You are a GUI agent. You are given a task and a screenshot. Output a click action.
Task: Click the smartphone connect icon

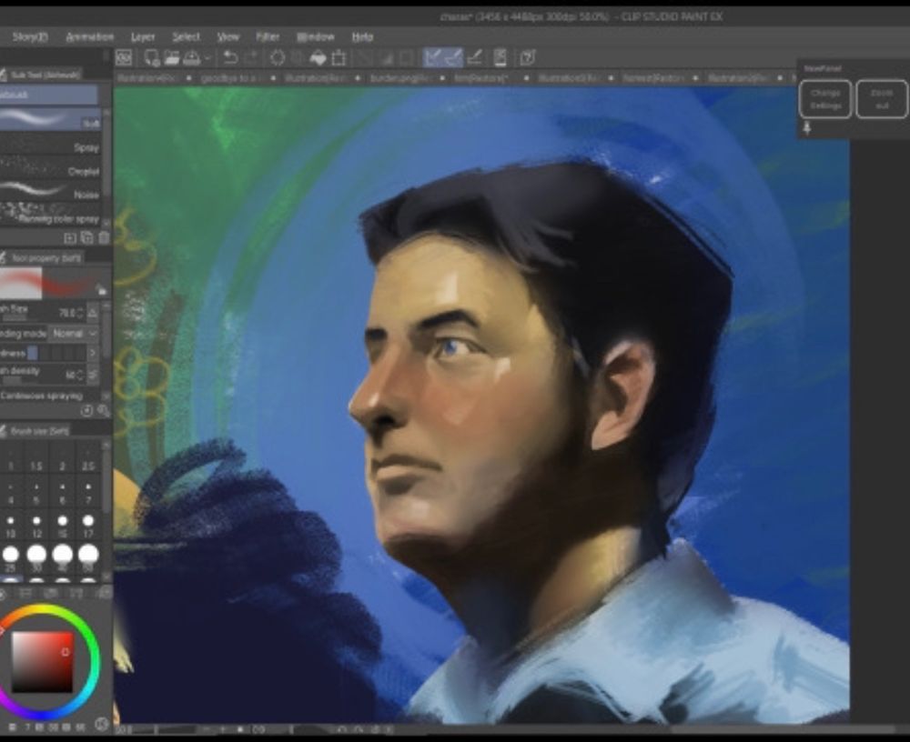point(500,57)
